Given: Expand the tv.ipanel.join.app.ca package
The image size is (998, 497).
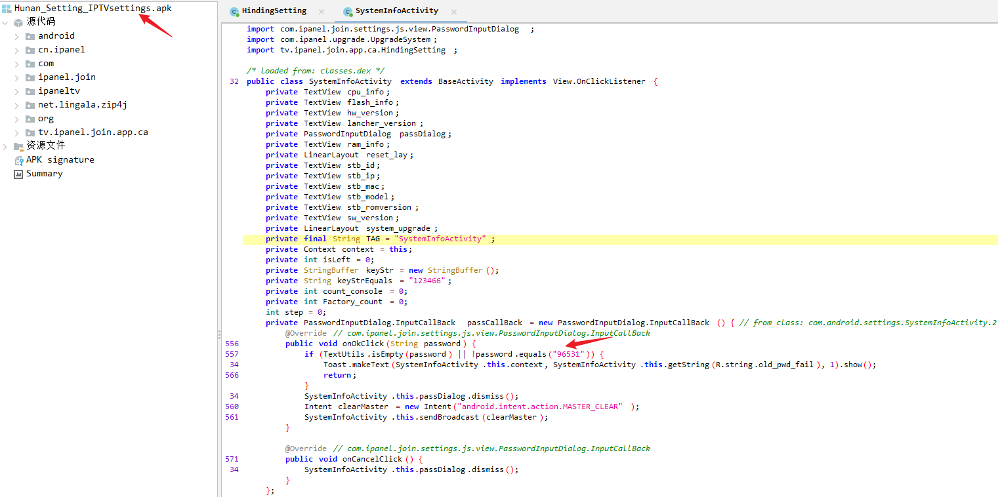Looking at the screenshot, I should (16, 132).
